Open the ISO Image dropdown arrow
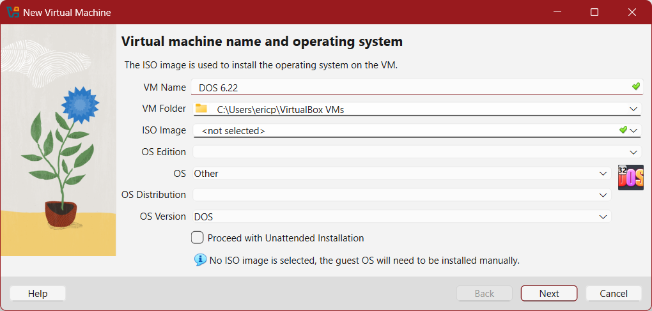The width and height of the screenshot is (652, 311). [633, 130]
